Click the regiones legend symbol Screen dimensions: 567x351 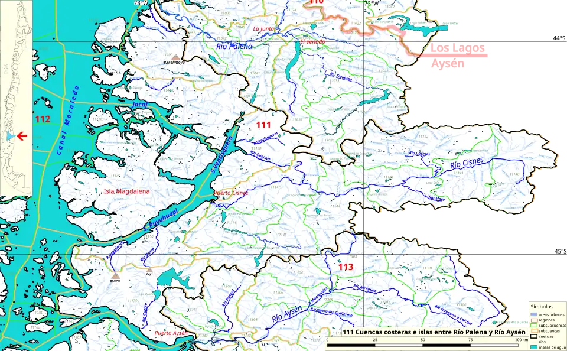(x=534, y=320)
